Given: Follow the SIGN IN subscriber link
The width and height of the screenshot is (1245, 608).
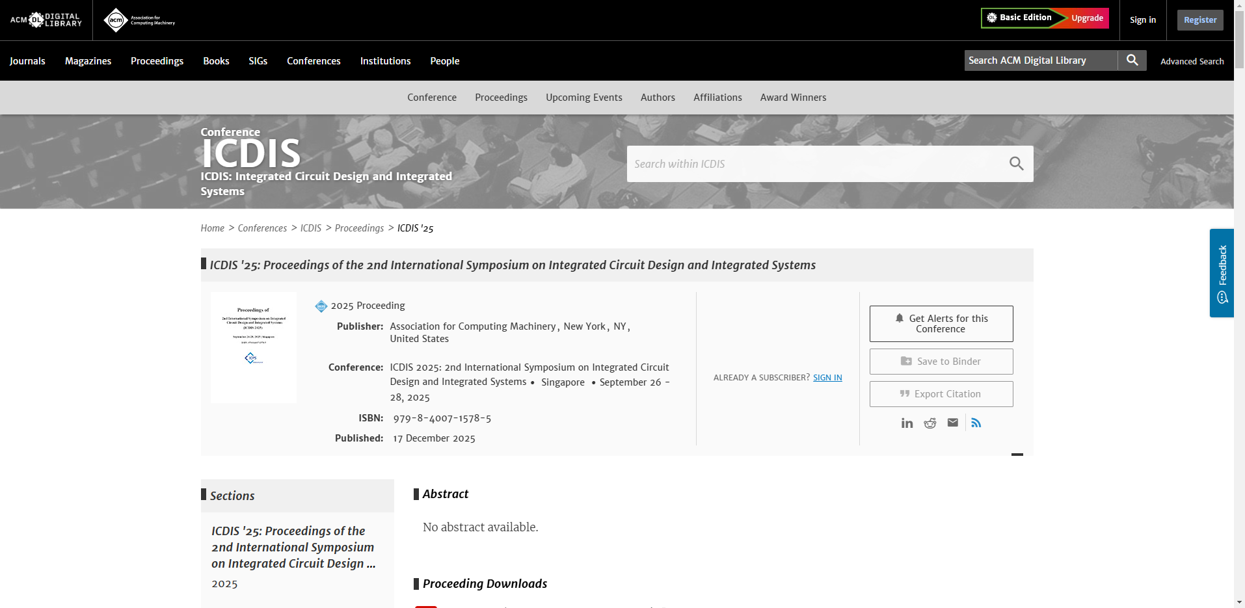Looking at the screenshot, I should [x=827, y=378].
